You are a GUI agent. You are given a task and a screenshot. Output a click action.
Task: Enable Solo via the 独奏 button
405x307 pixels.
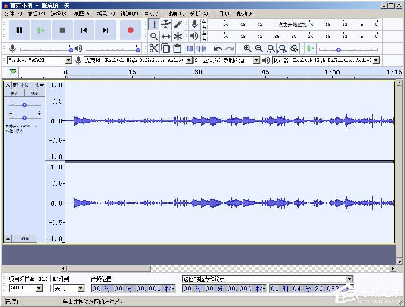(34, 93)
